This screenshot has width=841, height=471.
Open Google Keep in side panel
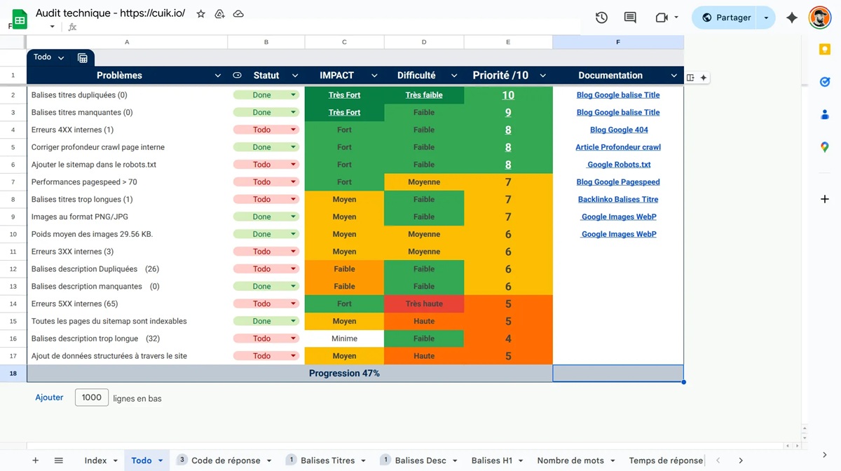[825, 48]
